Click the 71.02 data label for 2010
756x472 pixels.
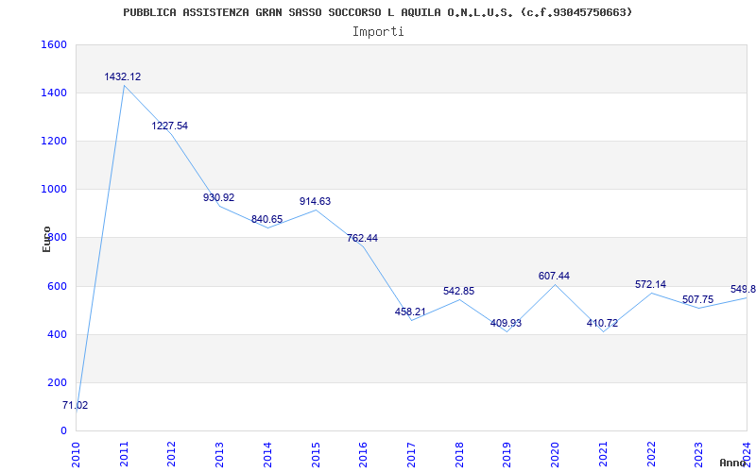tap(76, 406)
